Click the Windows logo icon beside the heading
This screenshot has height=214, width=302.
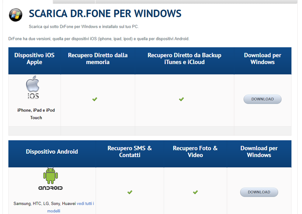tap(16, 15)
